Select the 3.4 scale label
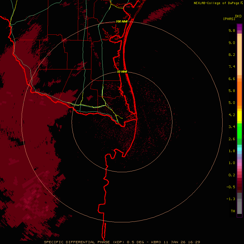The image size is (244, 244). point(232,127)
